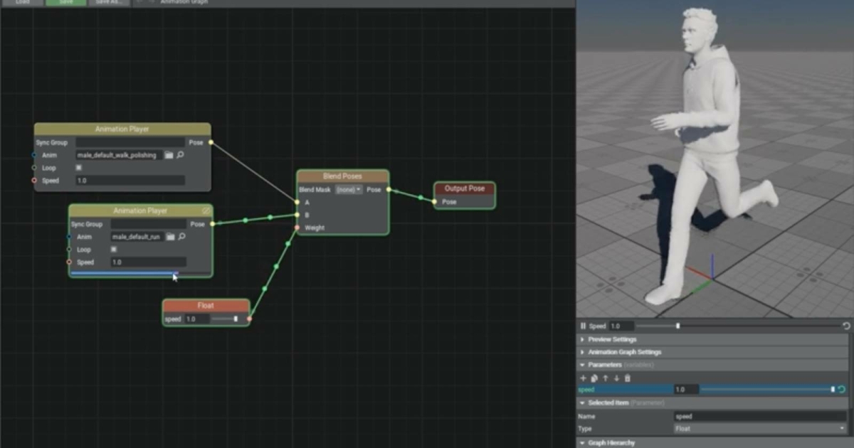Add a new parameter with plus icon

pyautogui.click(x=583, y=378)
